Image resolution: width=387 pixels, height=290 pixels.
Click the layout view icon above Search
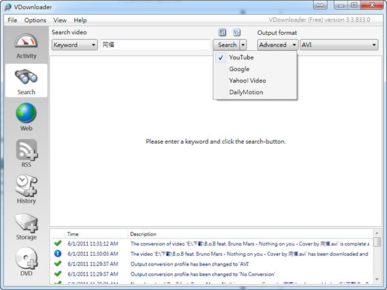(x=222, y=32)
